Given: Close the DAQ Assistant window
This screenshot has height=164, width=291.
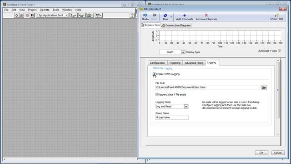Looking at the screenshot, I should 283,9.
